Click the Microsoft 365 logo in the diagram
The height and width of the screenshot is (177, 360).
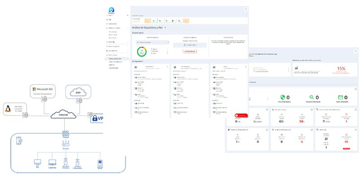[x=35, y=89]
